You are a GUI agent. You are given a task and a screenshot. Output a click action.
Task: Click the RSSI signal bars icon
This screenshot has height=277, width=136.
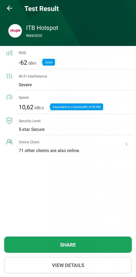9,53
